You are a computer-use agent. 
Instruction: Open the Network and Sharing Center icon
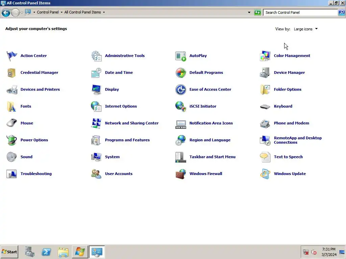pos(96,123)
